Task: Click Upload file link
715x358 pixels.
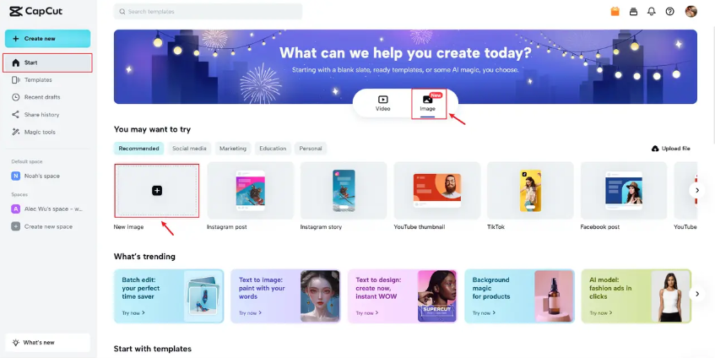Action: (671, 149)
